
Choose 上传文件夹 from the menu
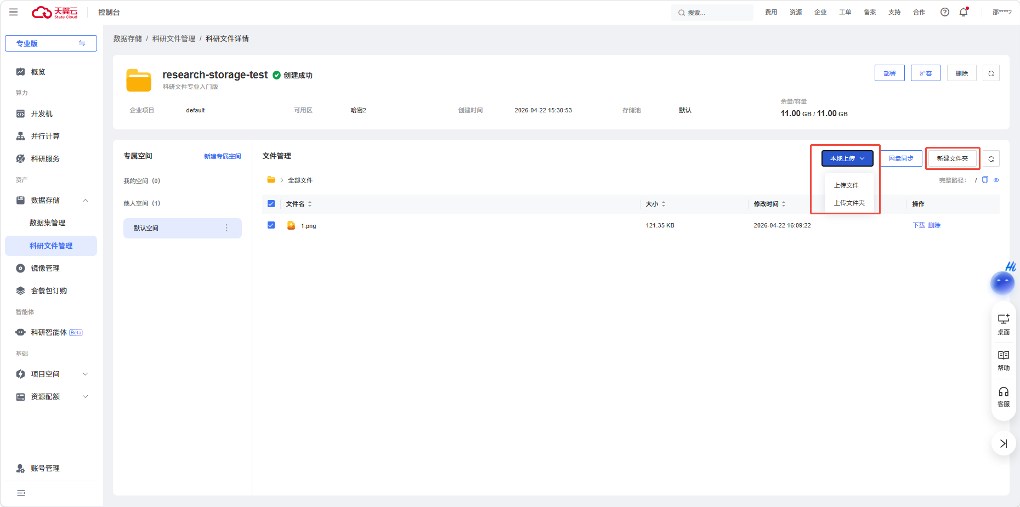pos(849,203)
